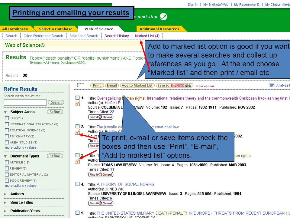The image size is (290, 218).
Task: Open the All Databases tab
Action: pos(15,29)
